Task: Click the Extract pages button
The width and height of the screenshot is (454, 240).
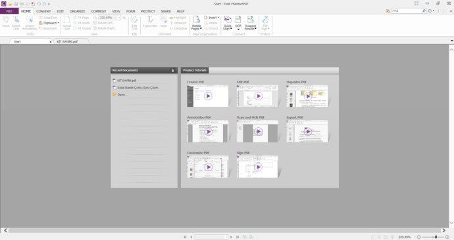Action: click(211, 28)
